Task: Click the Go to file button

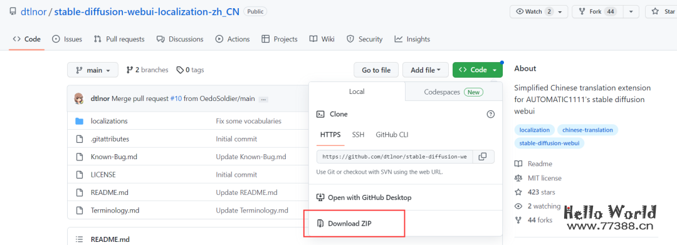Action: [376, 70]
